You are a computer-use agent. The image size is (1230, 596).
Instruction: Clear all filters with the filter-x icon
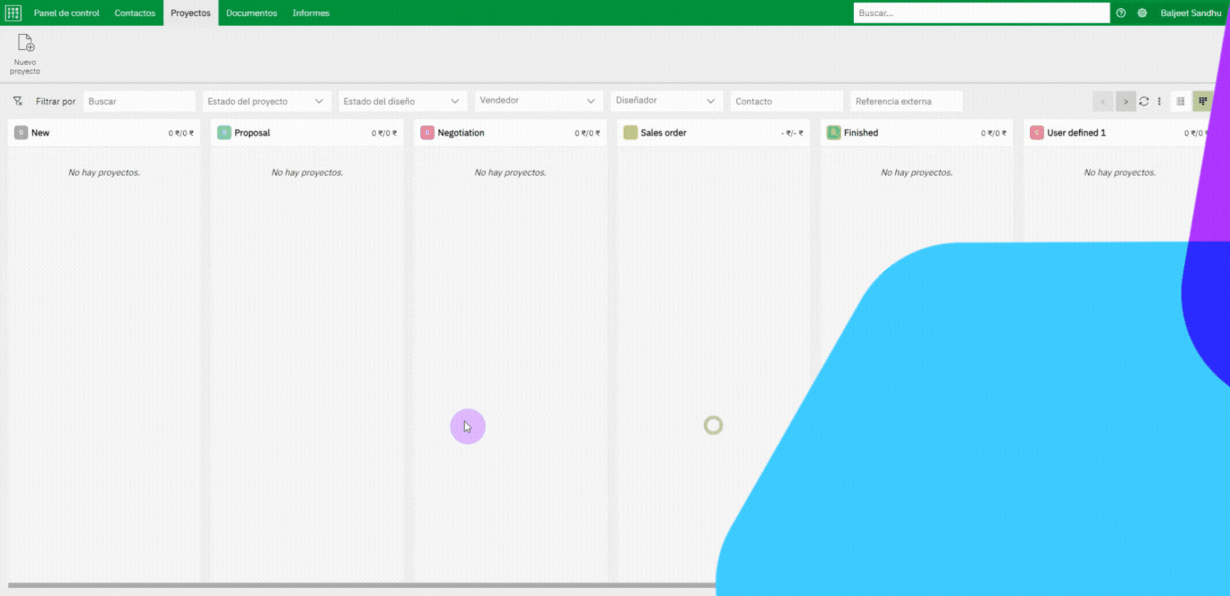18,101
